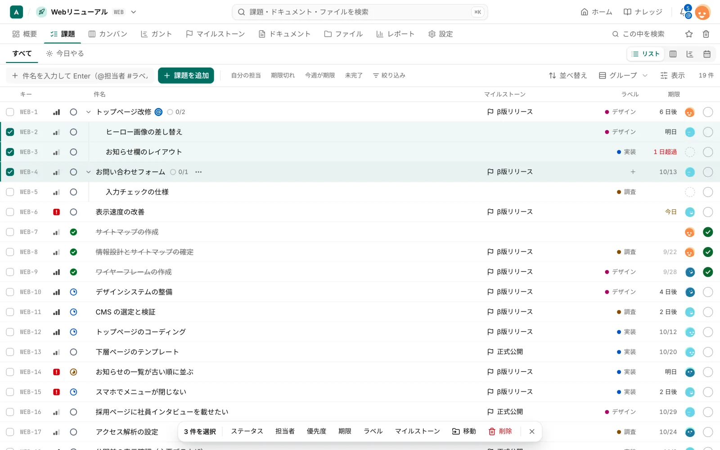Image resolution: width=720 pixels, height=450 pixels.
Task: Mark WEB-1 complete with the right circle
Action: tap(708, 112)
